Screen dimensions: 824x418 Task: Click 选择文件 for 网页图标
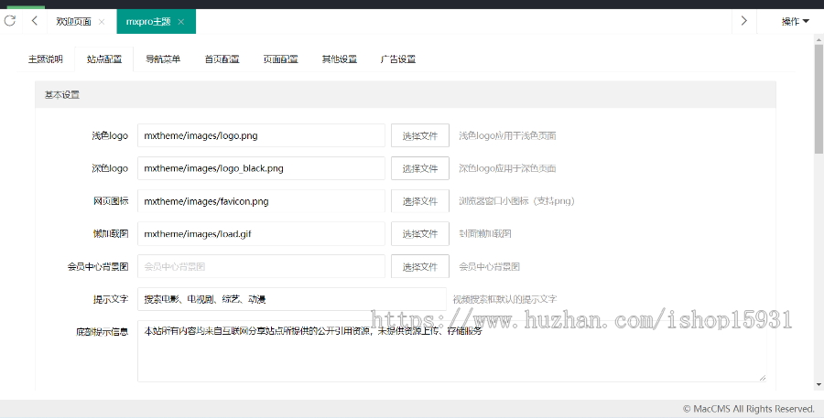point(420,201)
